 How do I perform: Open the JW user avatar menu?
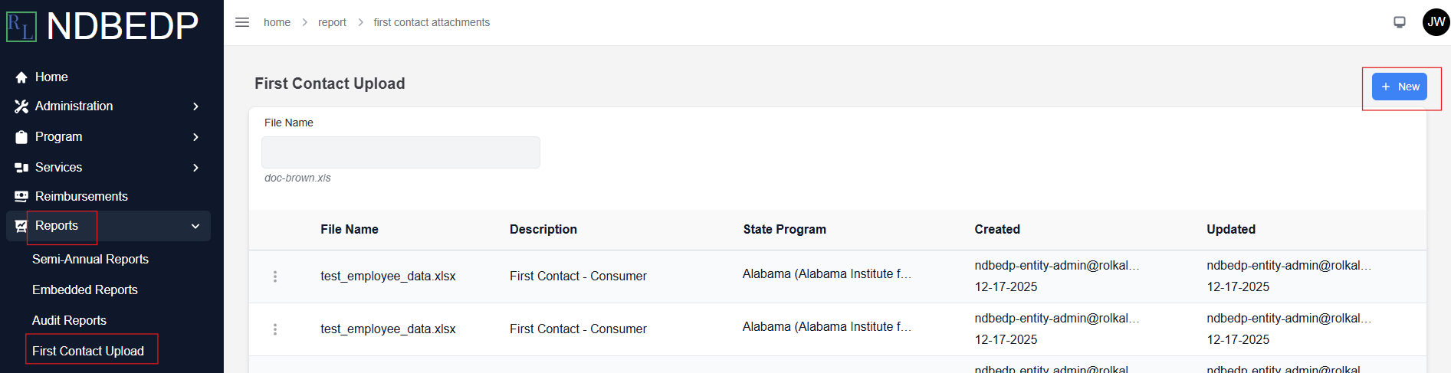(1436, 22)
